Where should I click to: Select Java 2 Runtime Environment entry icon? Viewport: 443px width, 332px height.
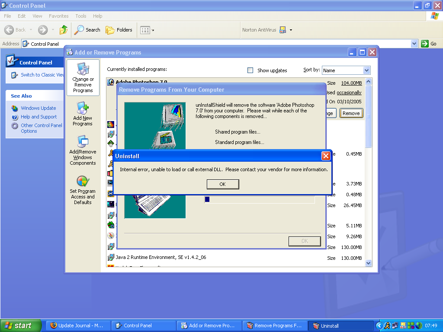[x=110, y=258]
